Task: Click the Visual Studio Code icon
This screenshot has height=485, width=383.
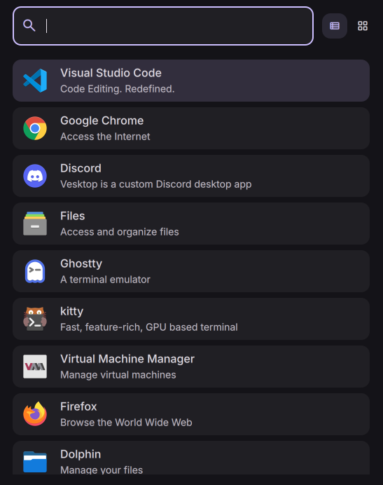Action: (x=35, y=81)
